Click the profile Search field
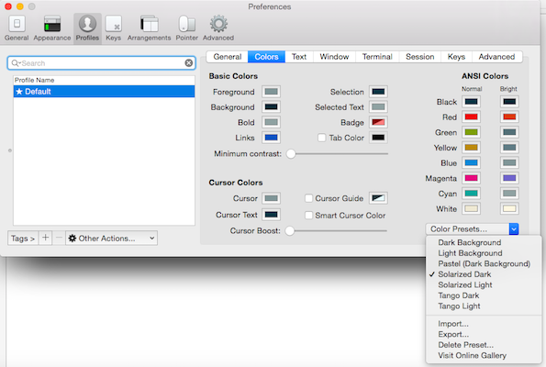This screenshot has width=546, height=367. coord(101,63)
